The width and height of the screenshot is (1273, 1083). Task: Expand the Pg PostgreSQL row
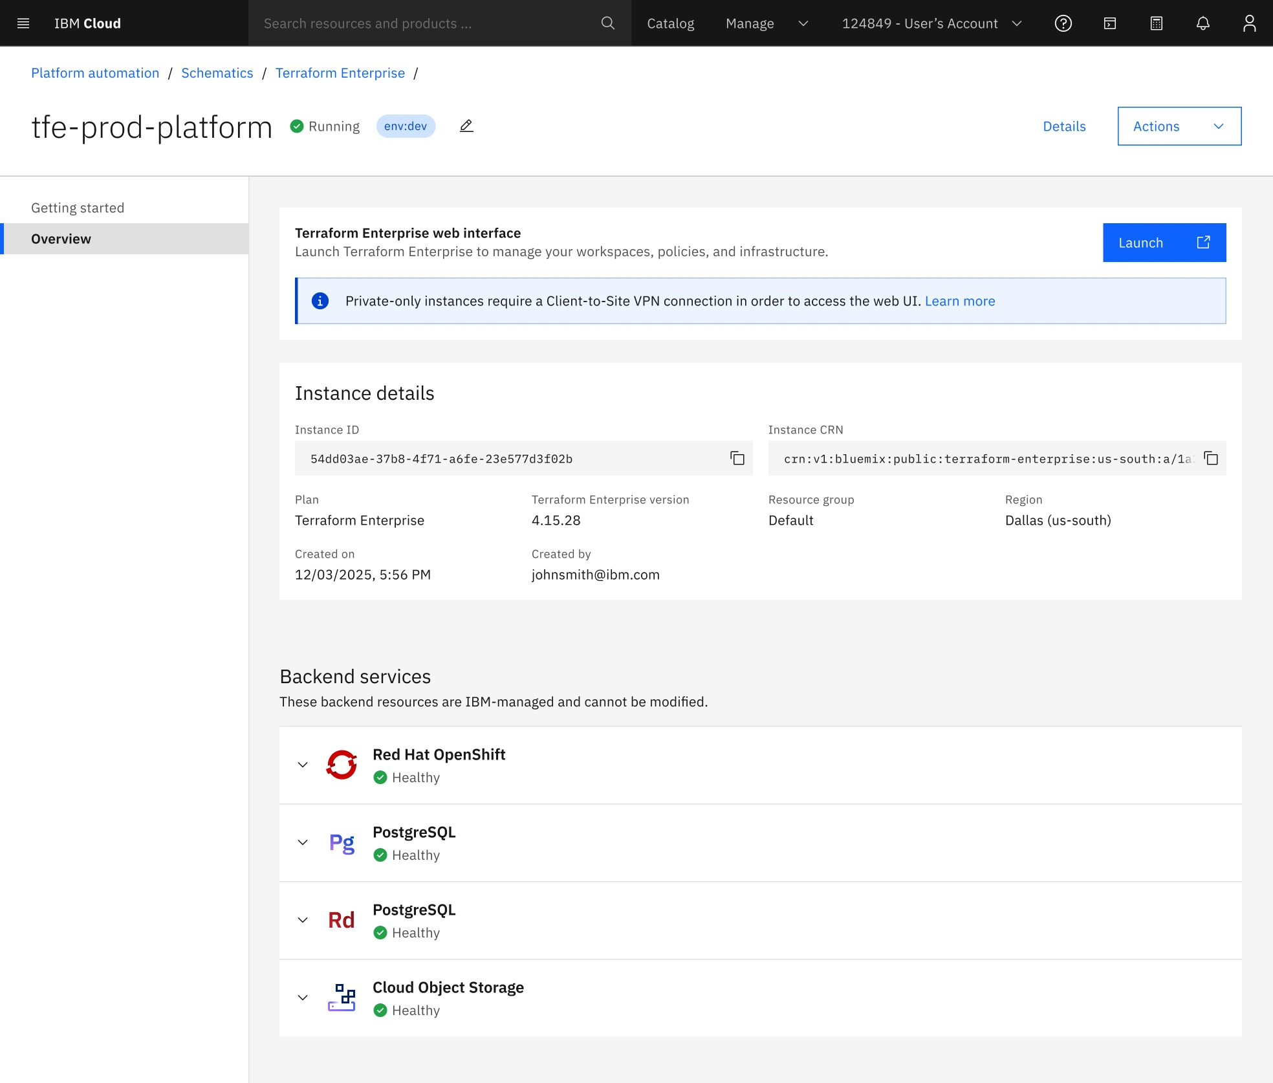pos(303,842)
